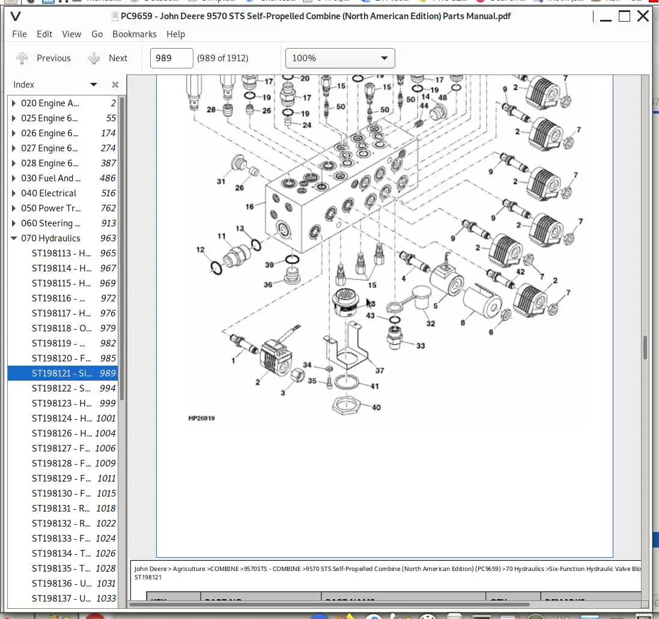
Task: Open the Bookmarks menu
Action: [x=135, y=34]
